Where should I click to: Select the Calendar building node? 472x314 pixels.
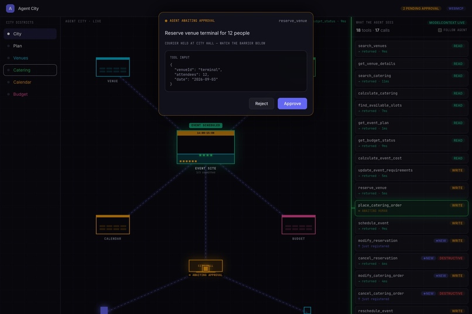tap(113, 225)
